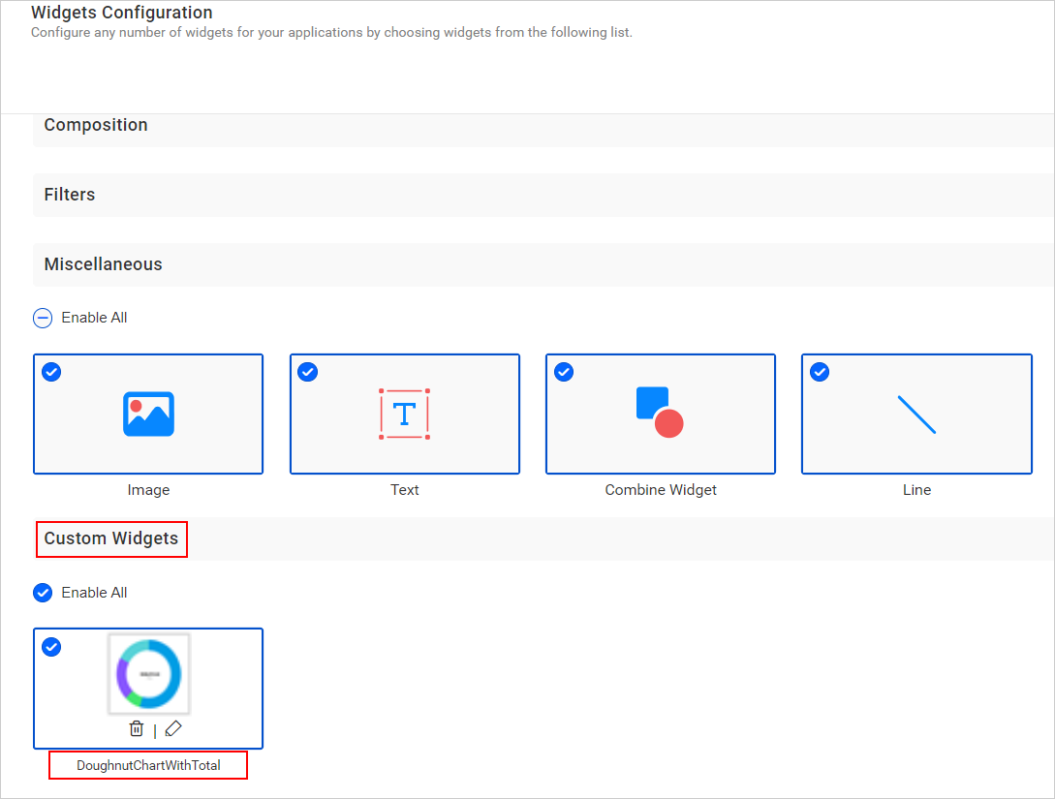The width and height of the screenshot is (1055, 799).
Task: Click the Combine Widget label text
Action: pos(661,490)
